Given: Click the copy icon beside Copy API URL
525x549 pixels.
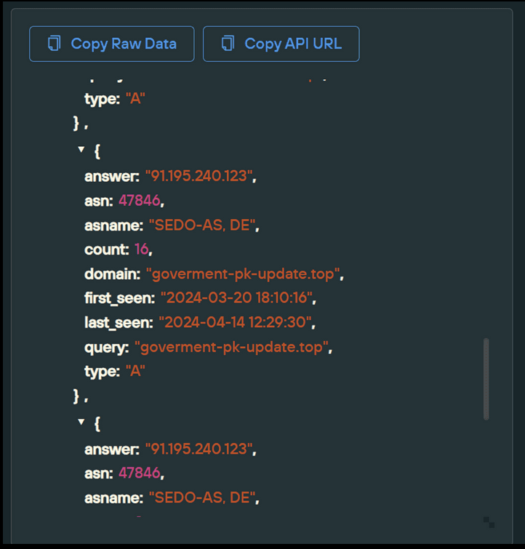Looking at the screenshot, I should point(227,44).
